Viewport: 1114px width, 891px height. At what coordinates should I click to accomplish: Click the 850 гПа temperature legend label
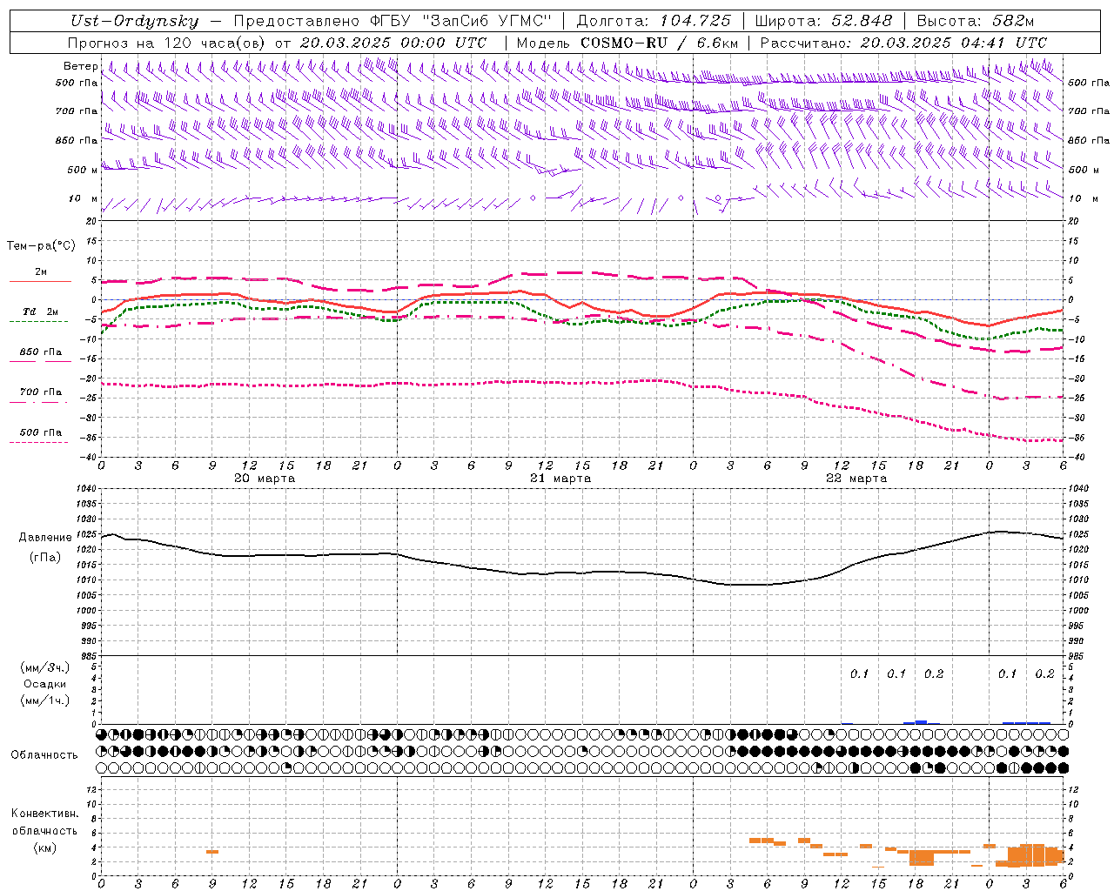click(41, 352)
